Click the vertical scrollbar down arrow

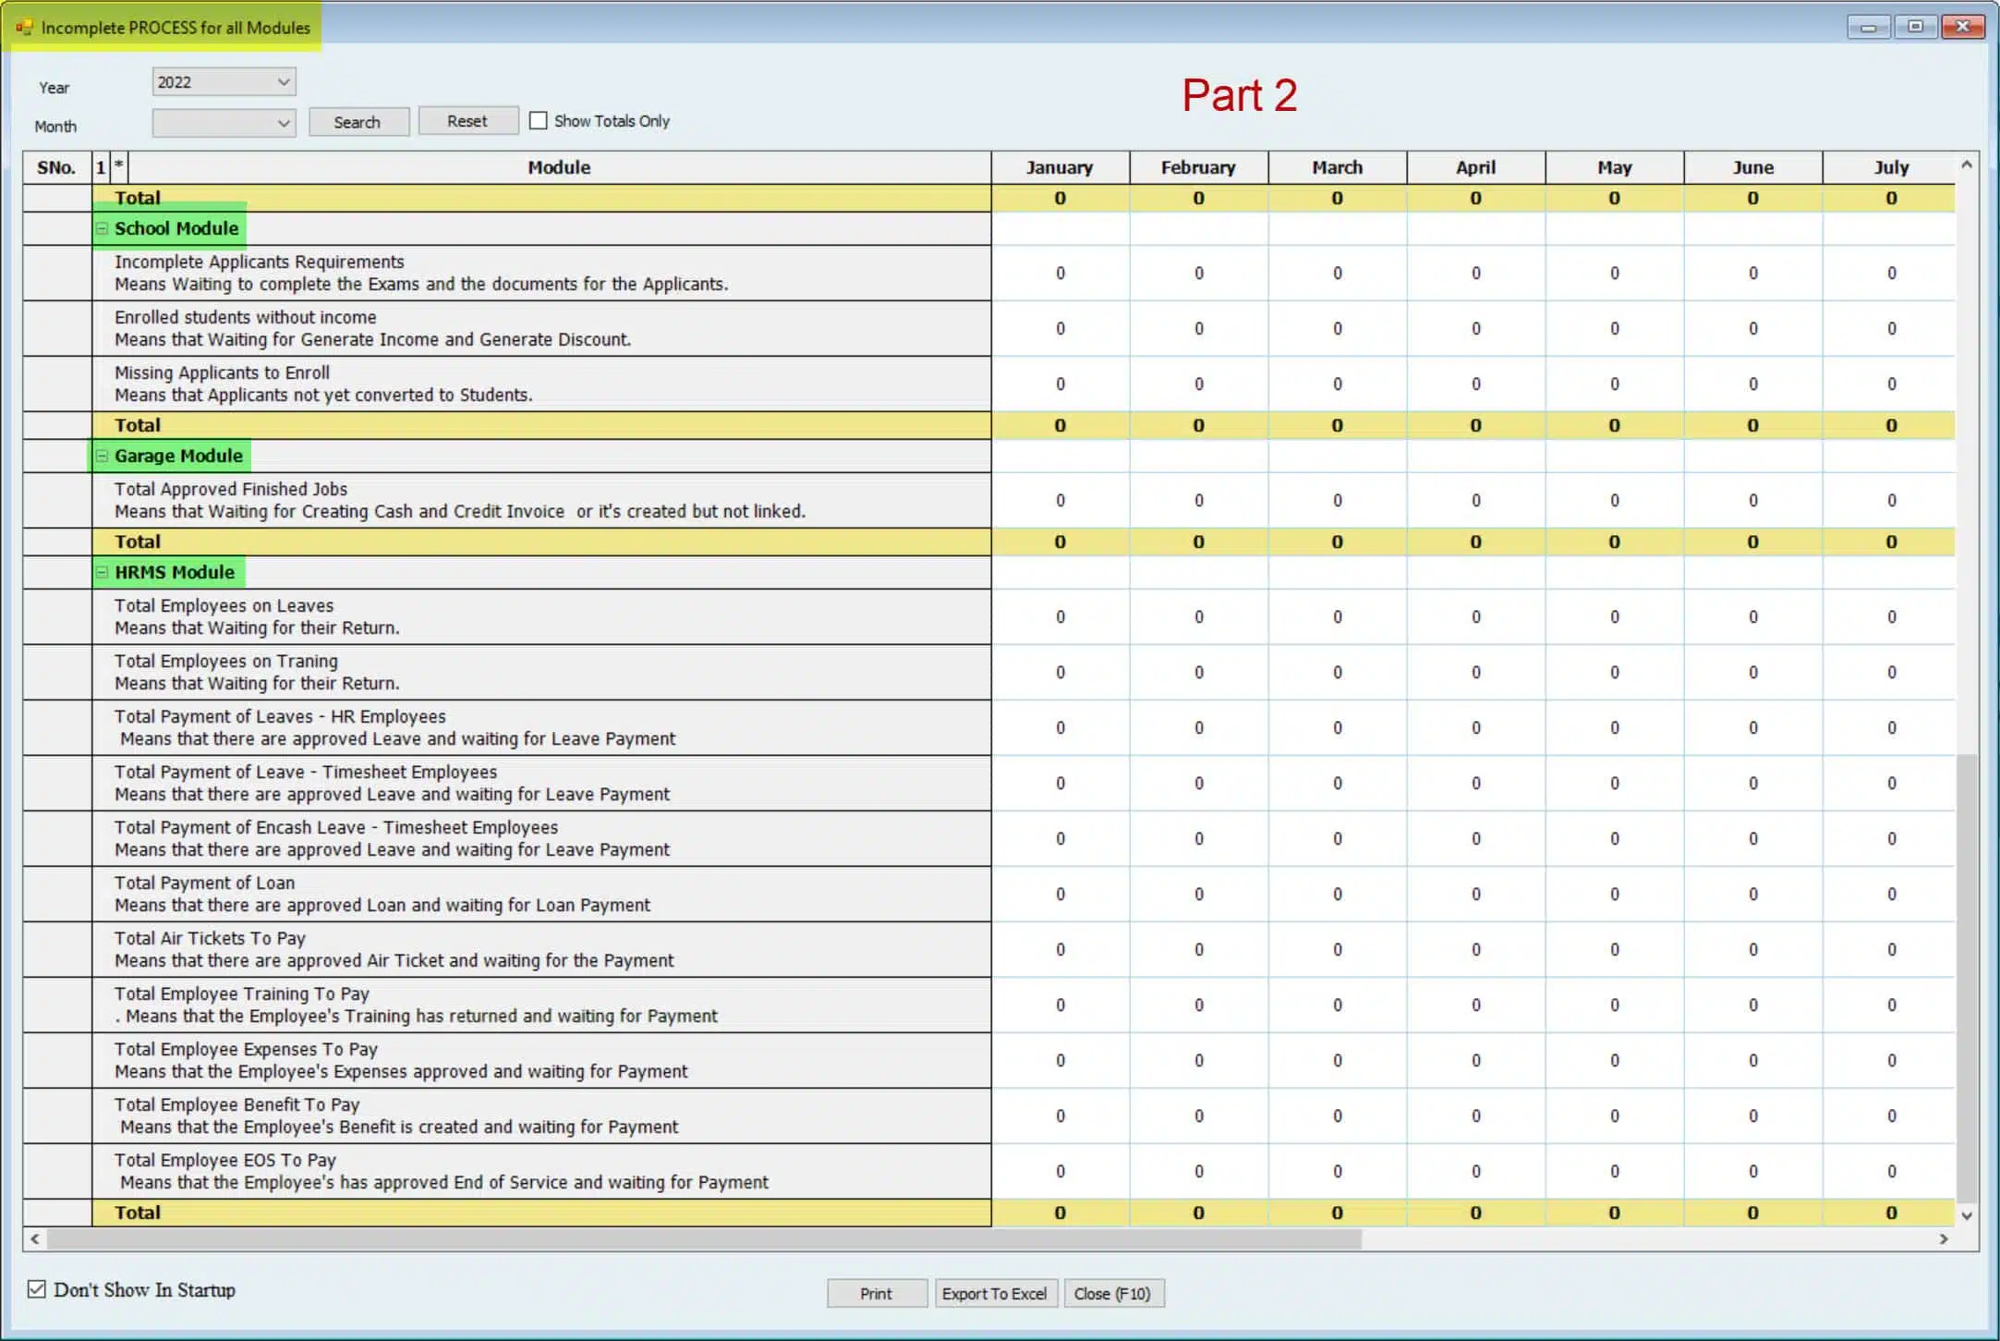click(x=1967, y=1215)
